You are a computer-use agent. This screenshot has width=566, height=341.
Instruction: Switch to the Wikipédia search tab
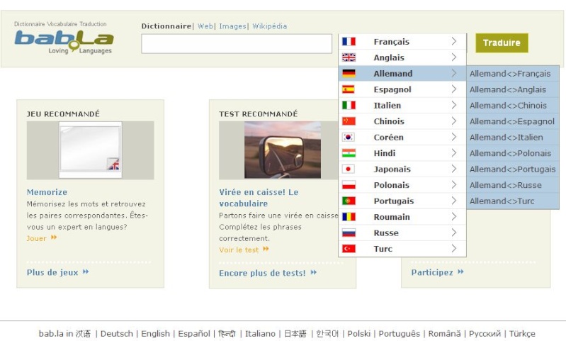[x=270, y=26]
